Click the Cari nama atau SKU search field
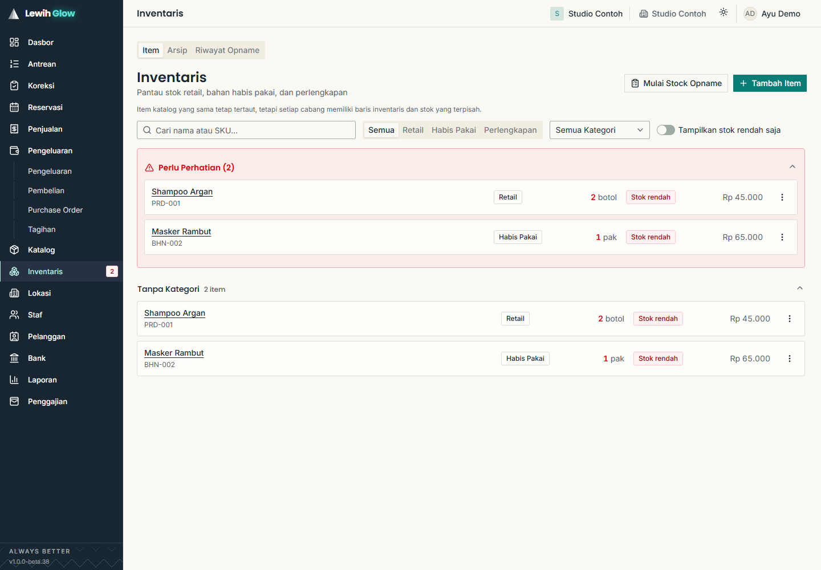This screenshot has height=570, width=821. [x=246, y=130]
